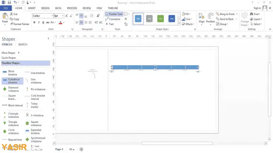Select Synchronized milestone shape

(35, 139)
